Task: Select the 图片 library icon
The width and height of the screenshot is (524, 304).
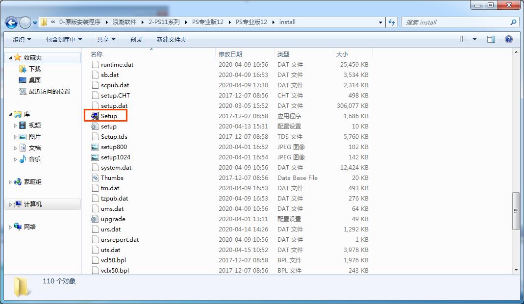Action: pyautogui.click(x=23, y=137)
